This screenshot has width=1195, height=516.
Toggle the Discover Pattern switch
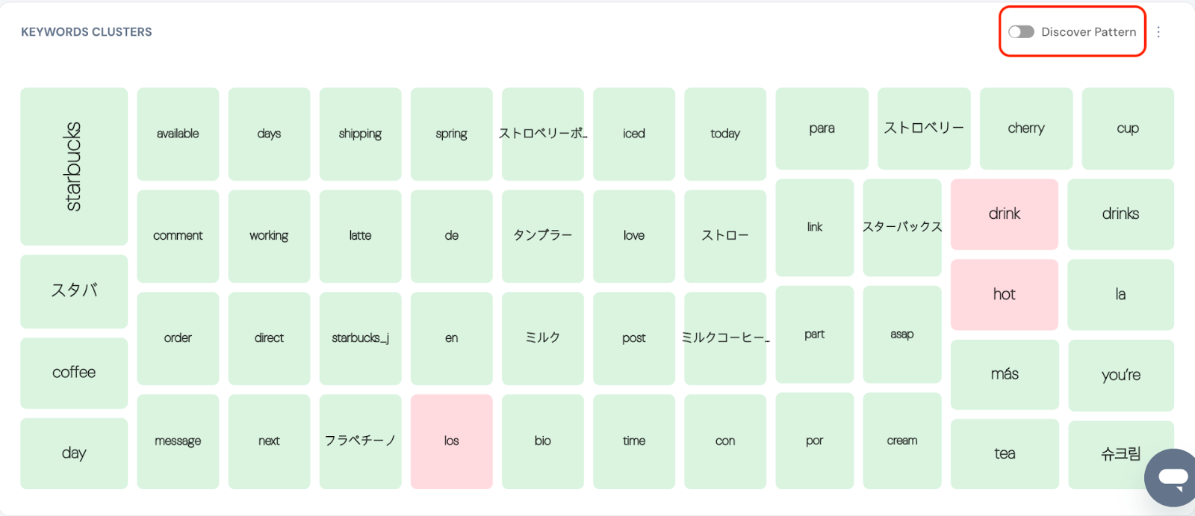[x=1021, y=32]
